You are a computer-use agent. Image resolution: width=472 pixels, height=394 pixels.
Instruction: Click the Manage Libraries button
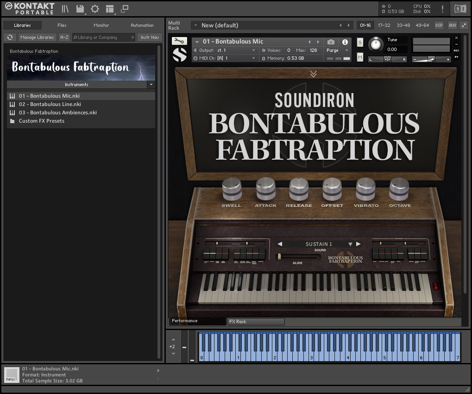coord(38,38)
